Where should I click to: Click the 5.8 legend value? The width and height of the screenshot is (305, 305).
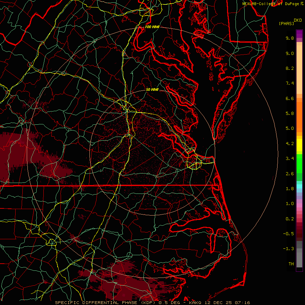click(x=290, y=114)
